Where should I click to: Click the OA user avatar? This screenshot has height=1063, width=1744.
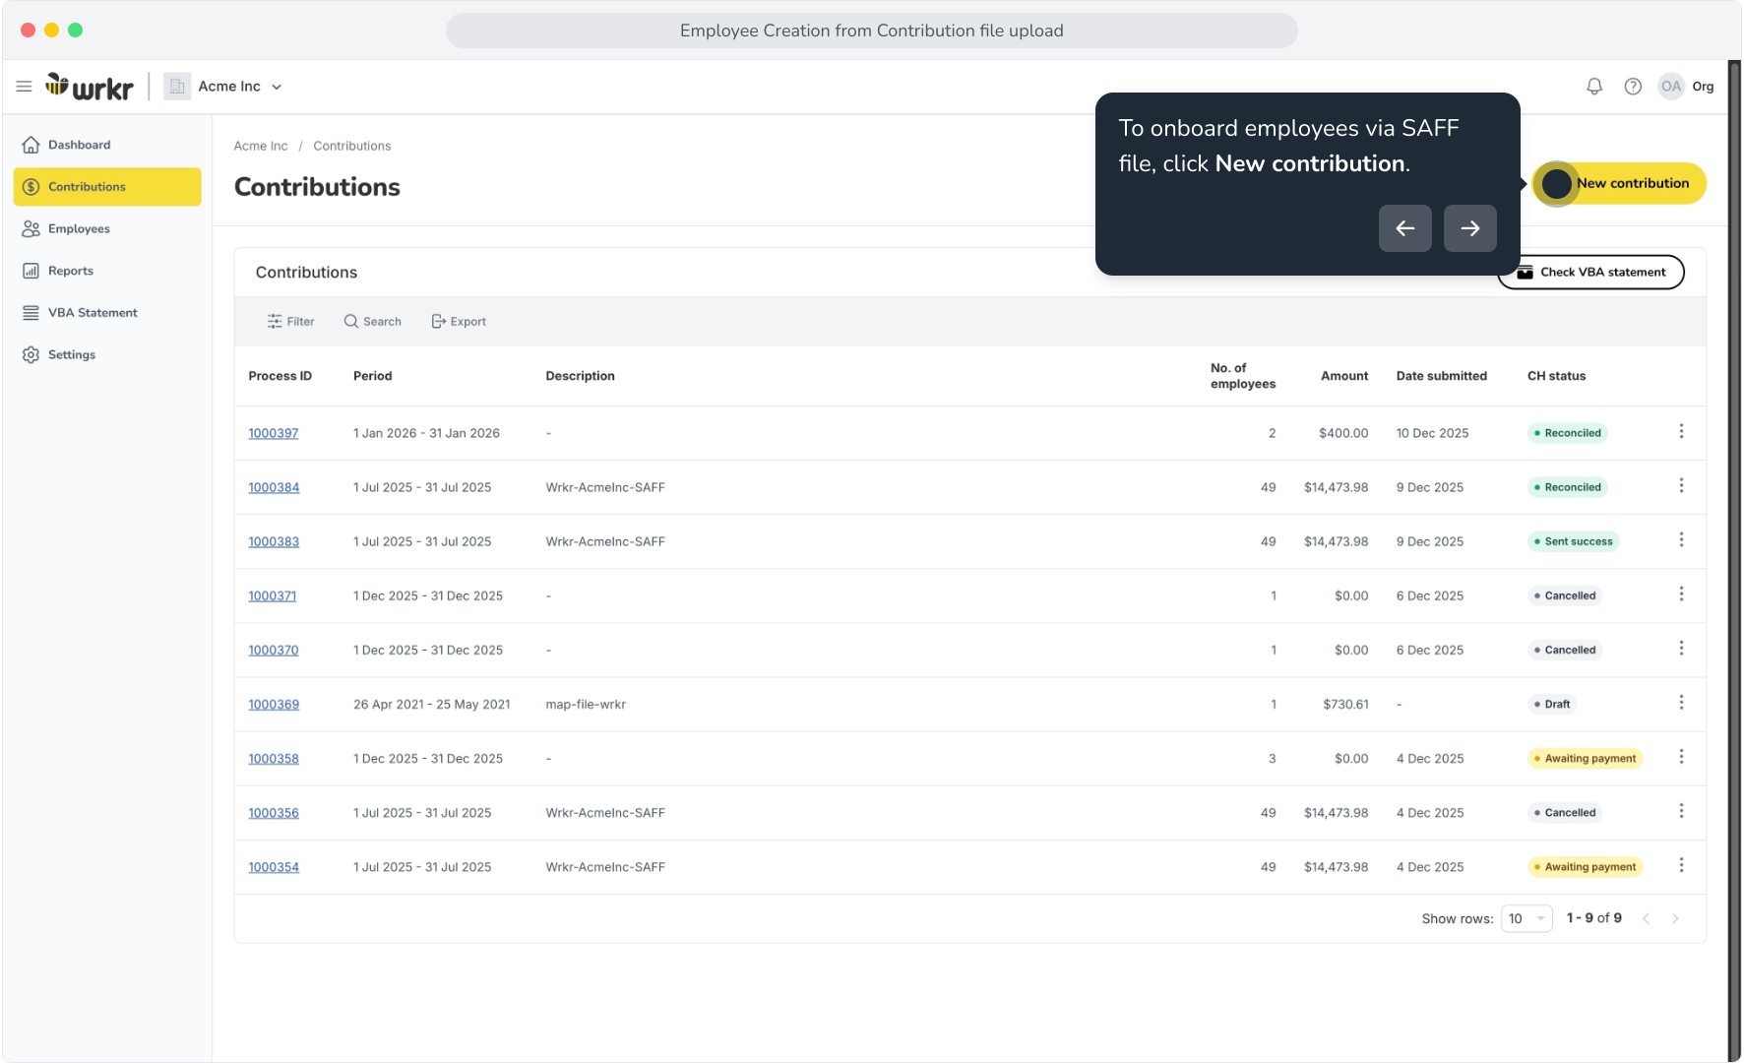[x=1671, y=87]
